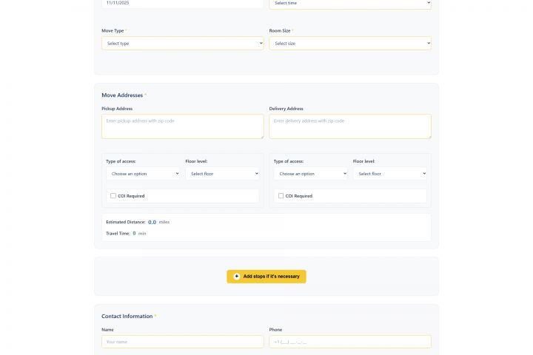Click the Travel Time minutes value
This screenshot has height=355, width=533.
click(x=134, y=234)
